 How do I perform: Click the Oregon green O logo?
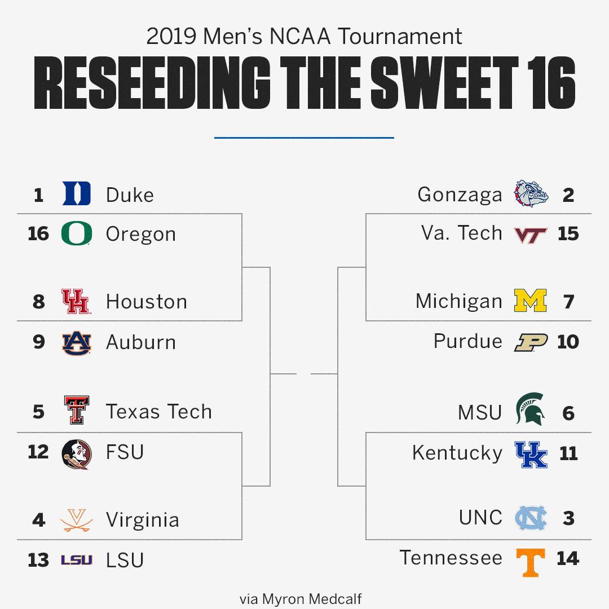tap(77, 233)
